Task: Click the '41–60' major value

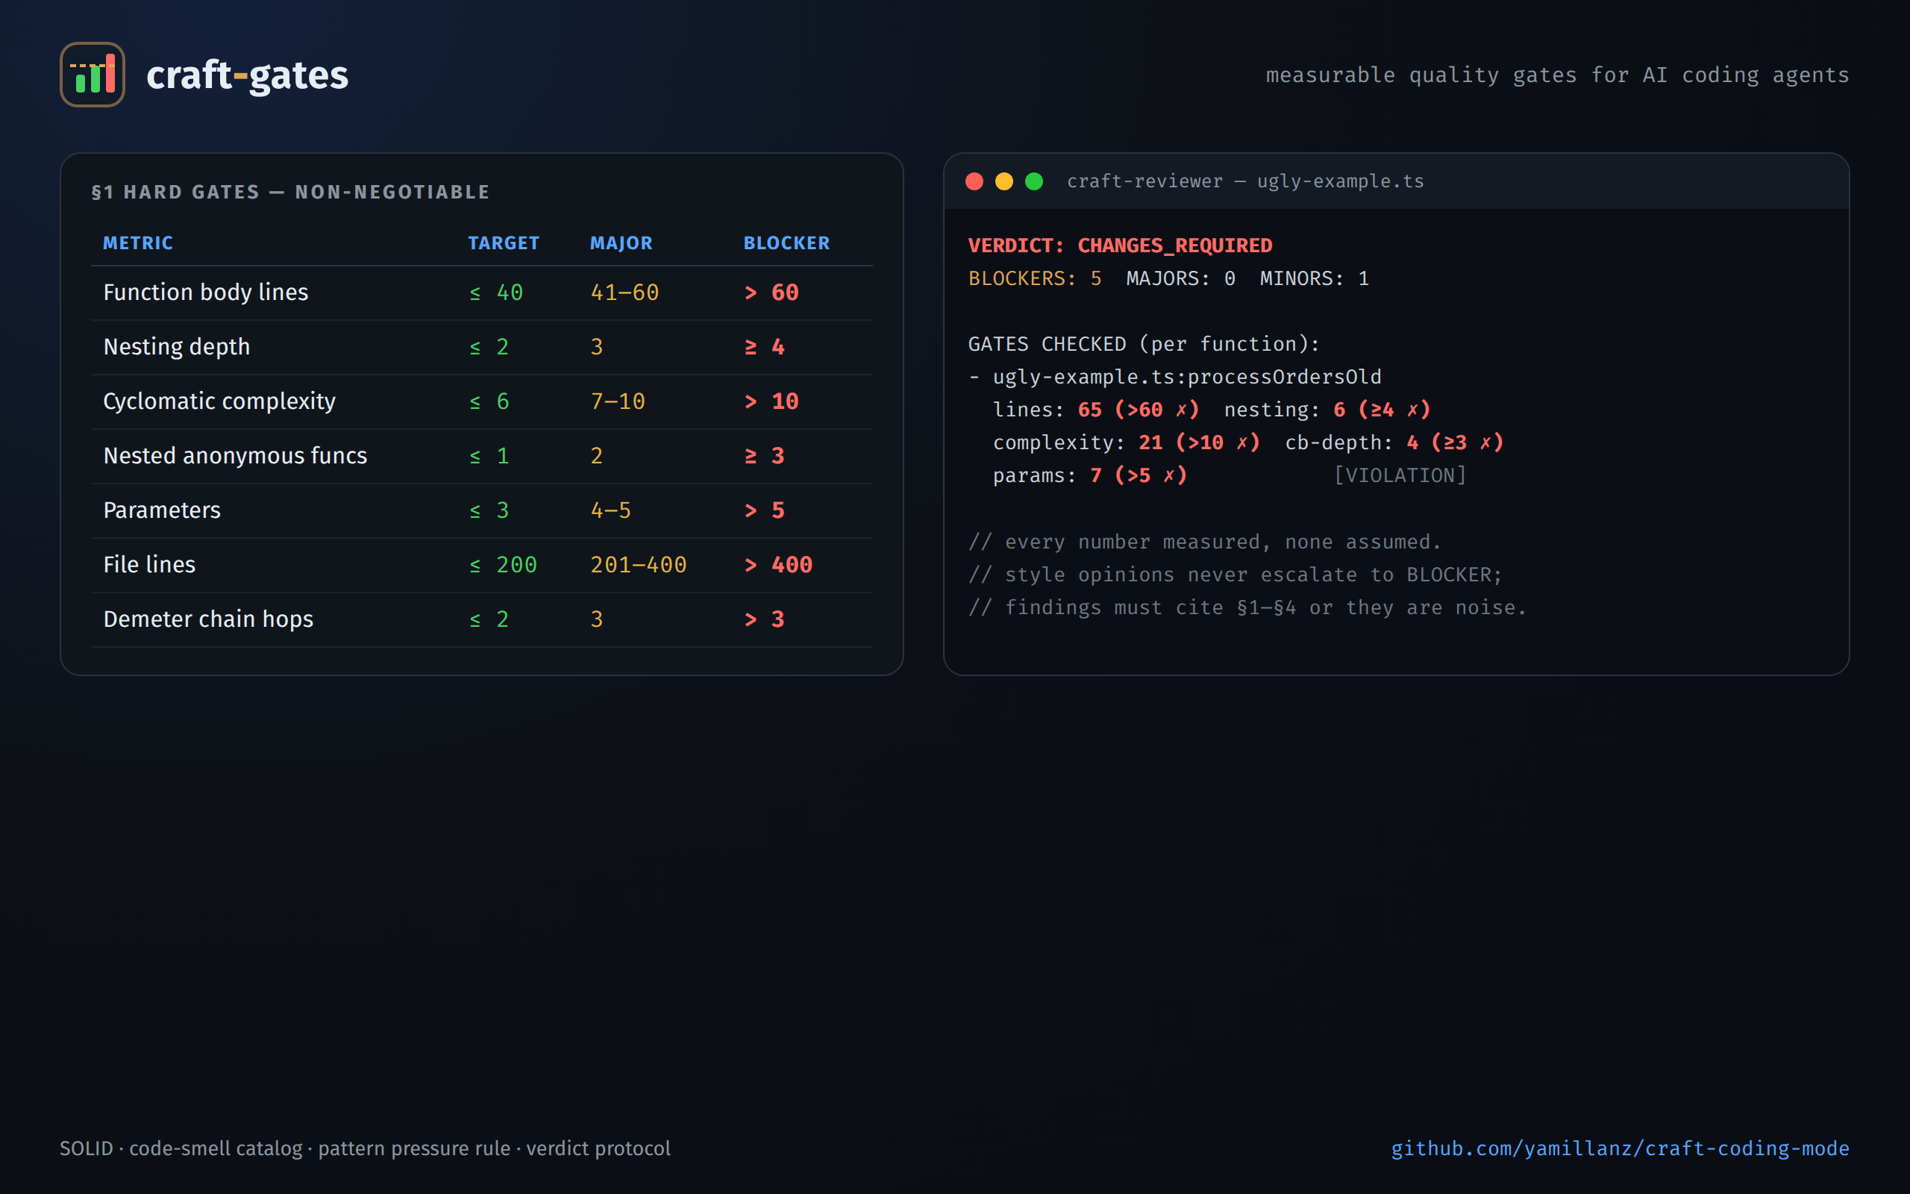Action: pos(624,293)
